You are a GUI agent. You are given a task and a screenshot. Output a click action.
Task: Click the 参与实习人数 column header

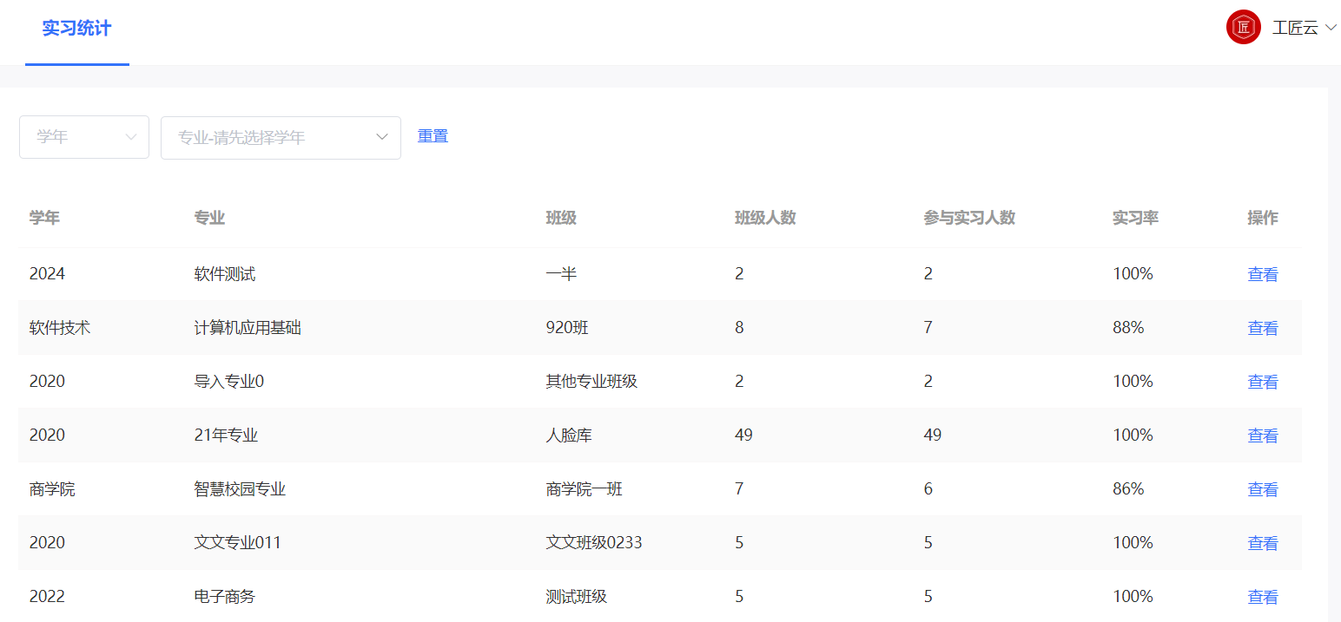click(x=969, y=218)
